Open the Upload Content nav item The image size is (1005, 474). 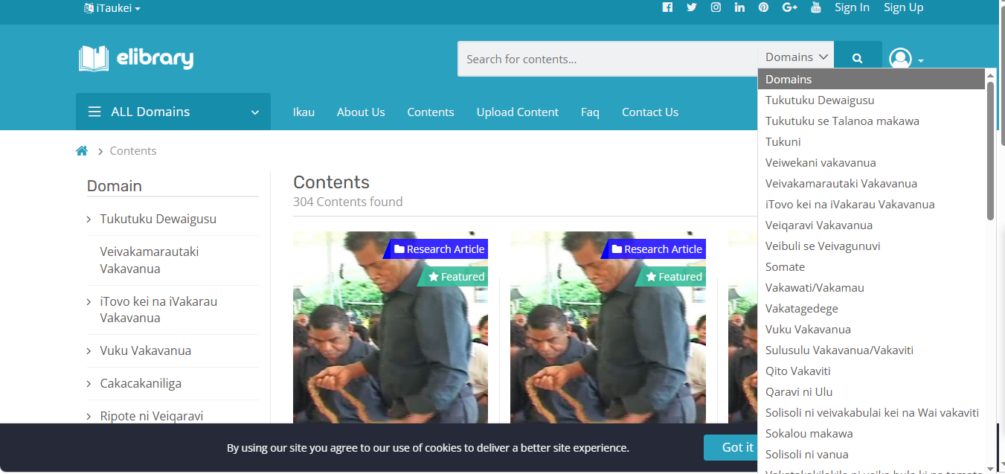[x=518, y=112]
